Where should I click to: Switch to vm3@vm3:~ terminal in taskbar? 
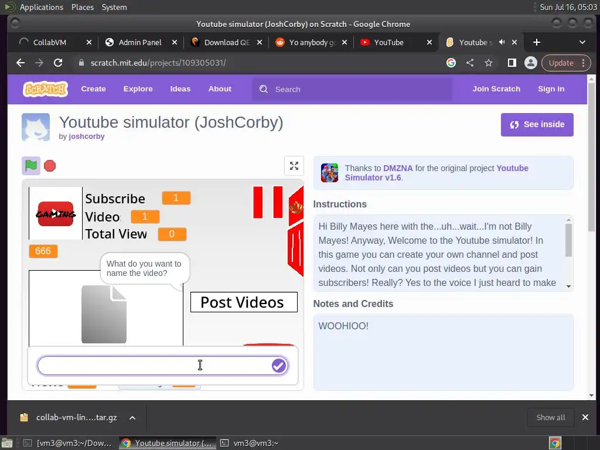pos(248,443)
